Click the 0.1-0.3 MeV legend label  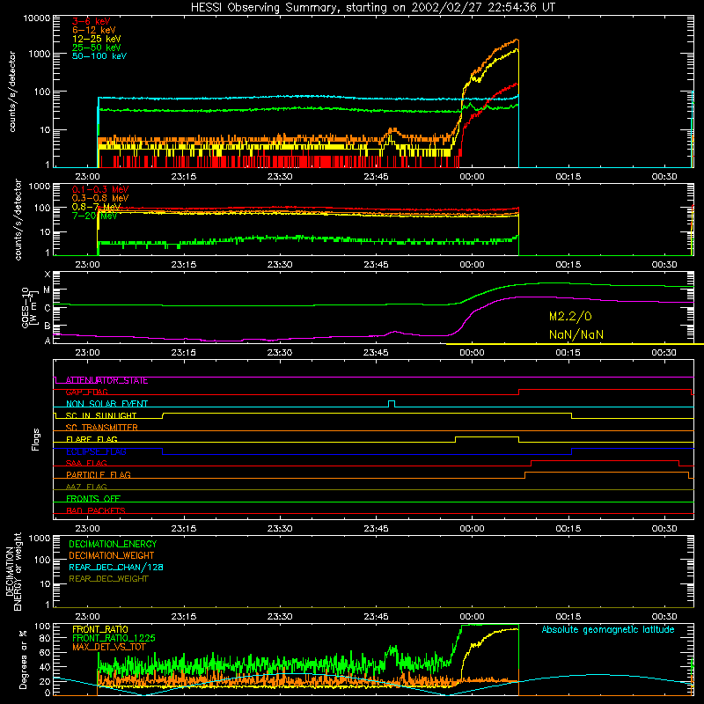[100, 189]
